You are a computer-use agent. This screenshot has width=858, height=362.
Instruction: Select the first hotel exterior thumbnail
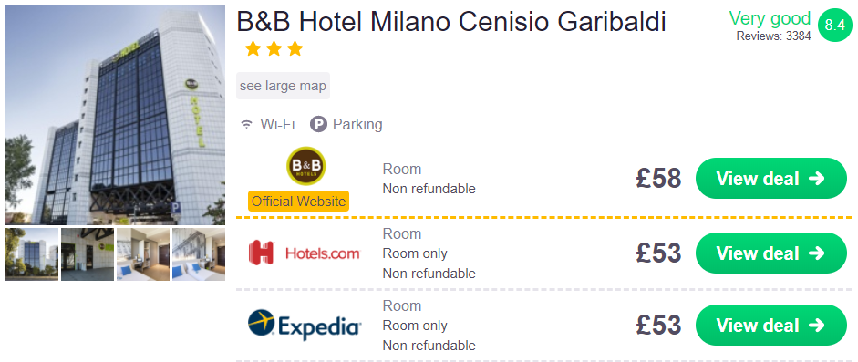coord(32,254)
